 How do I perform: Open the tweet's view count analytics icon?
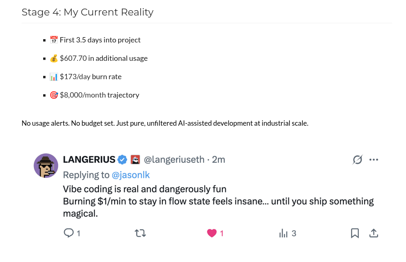point(283,233)
